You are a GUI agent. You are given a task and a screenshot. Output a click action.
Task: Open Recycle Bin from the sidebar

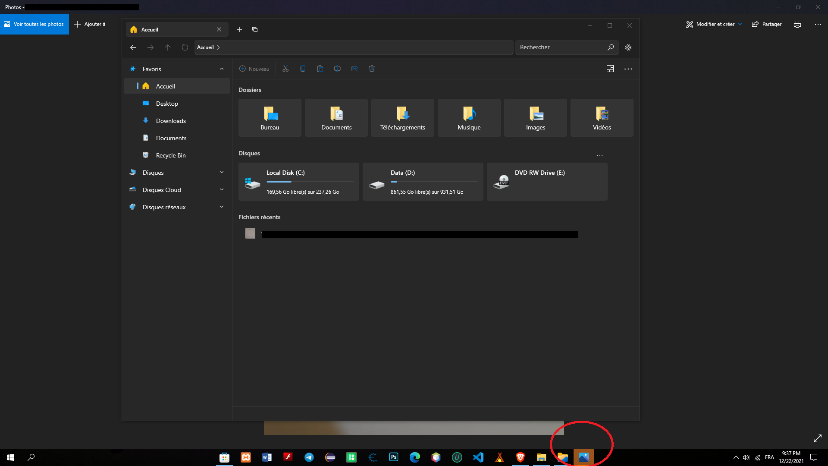point(177,155)
